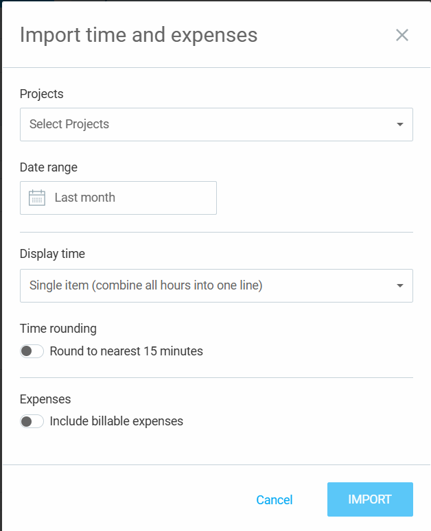Click the Select Projects placeholder text
The height and width of the screenshot is (531, 431).
click(69, 124)
